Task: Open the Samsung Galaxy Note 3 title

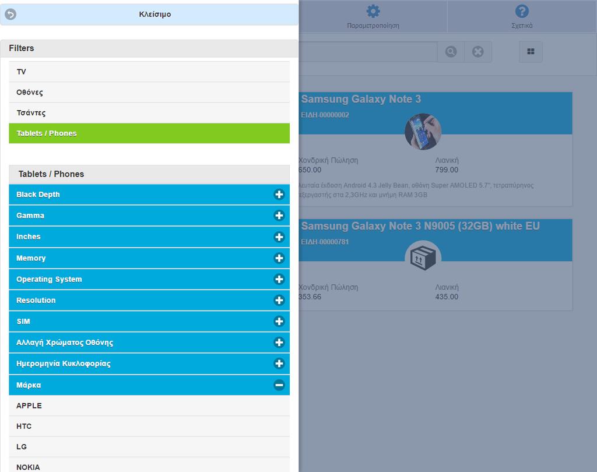Action: click(x=361, y=99)
